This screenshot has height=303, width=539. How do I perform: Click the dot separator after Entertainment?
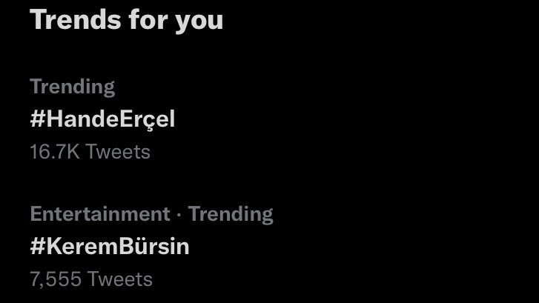179,214
